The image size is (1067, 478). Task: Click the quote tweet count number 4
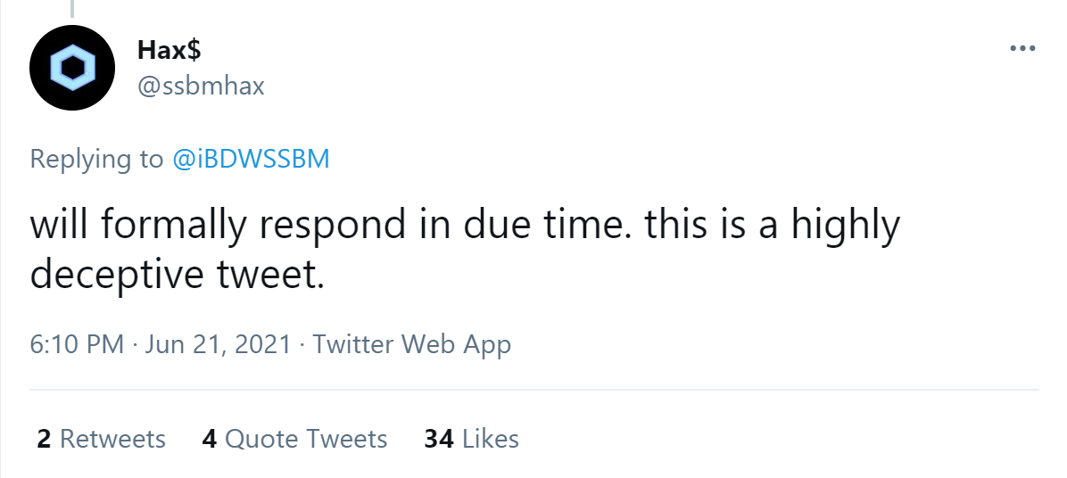click(210, 439)
